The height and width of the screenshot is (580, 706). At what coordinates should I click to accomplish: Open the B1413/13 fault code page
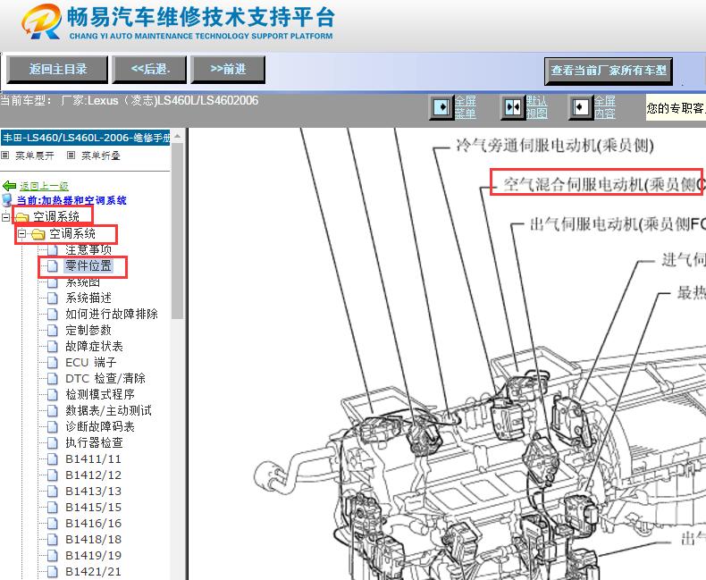tap(93, 491)
